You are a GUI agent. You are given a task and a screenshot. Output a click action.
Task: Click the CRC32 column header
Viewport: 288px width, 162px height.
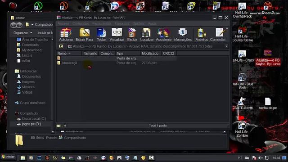tap(169, 54)
